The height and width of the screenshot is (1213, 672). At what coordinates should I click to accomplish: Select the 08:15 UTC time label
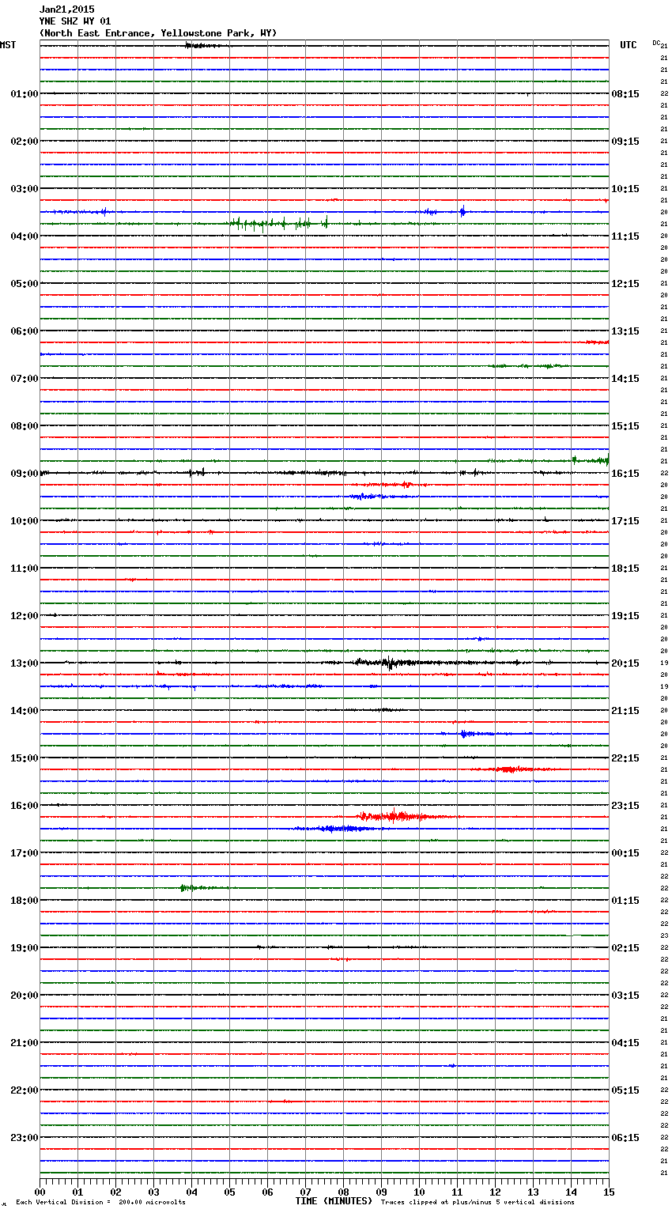625,94
